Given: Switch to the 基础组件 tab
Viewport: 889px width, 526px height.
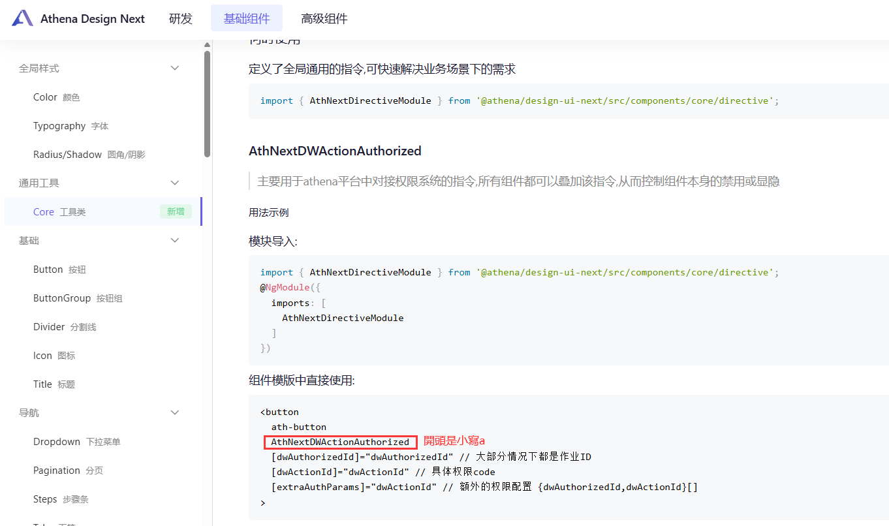Looking at the screenshot, I should click(246, 18).
